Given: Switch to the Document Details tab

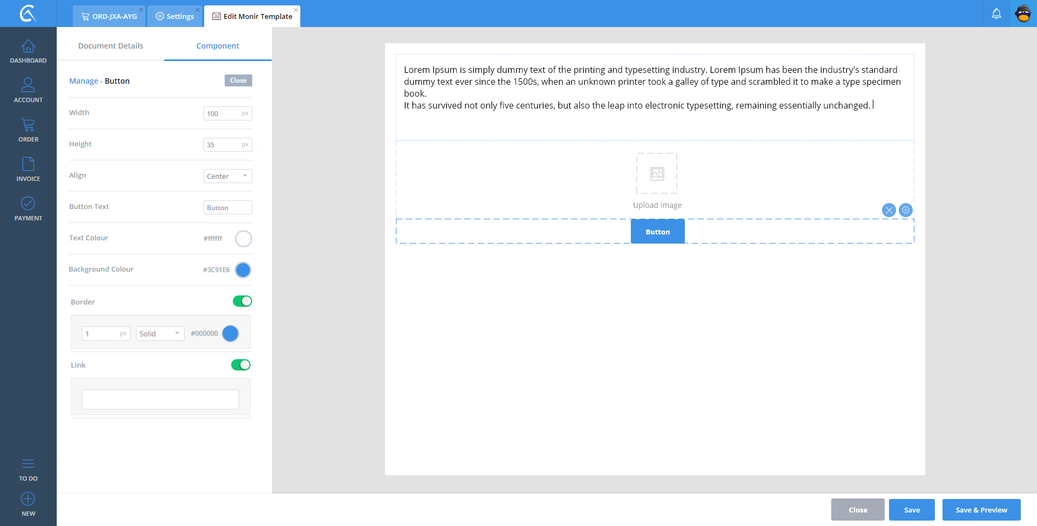Looking at the screenshot, I should coord(111,46).
